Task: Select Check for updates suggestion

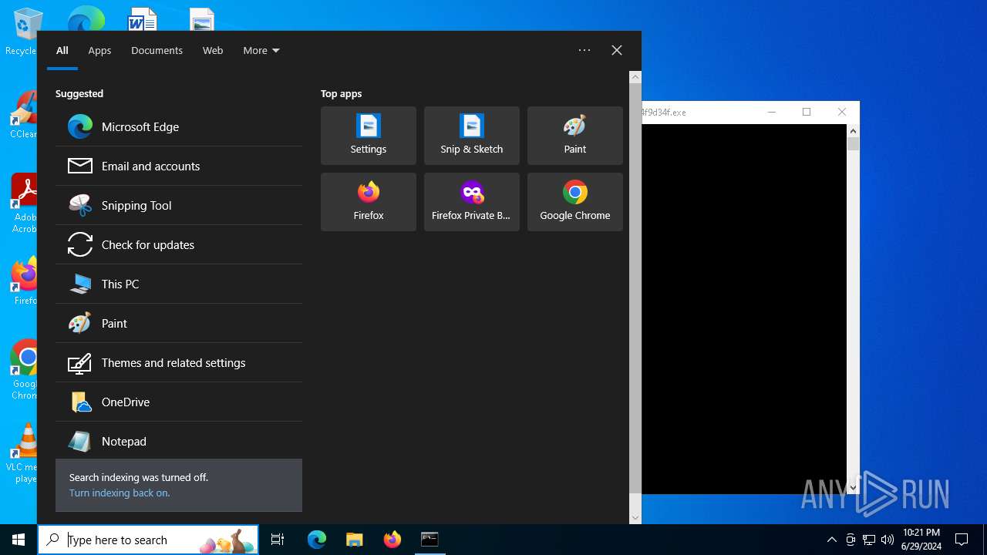Action: tap(179, 244)
